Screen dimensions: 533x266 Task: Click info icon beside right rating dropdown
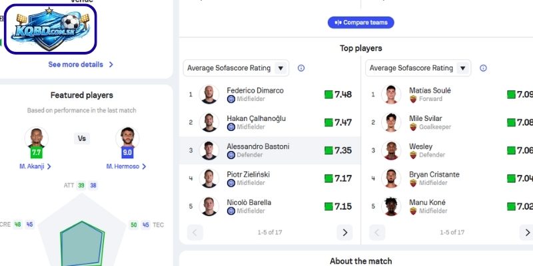[x=483, y=68]
